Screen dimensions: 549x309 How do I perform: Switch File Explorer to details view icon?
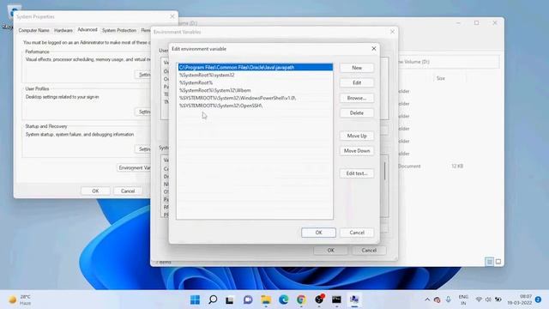coord(489,261)
